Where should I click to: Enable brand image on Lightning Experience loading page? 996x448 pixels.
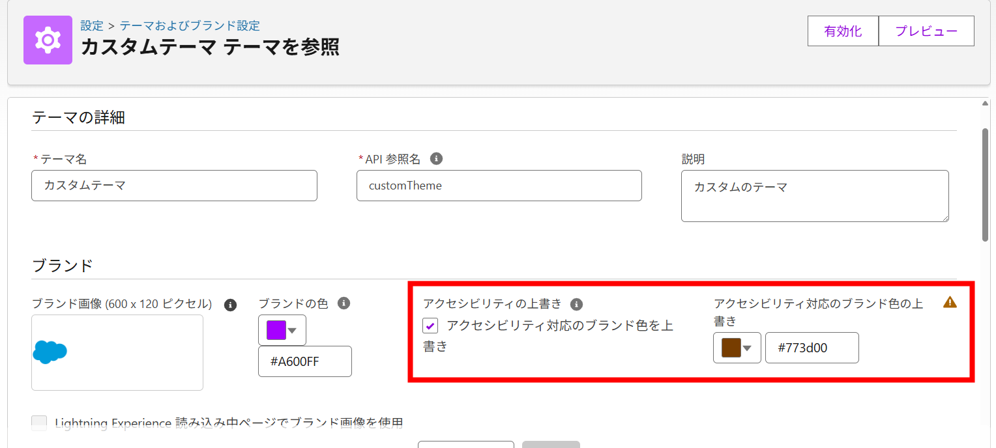[x=39, y=423]
